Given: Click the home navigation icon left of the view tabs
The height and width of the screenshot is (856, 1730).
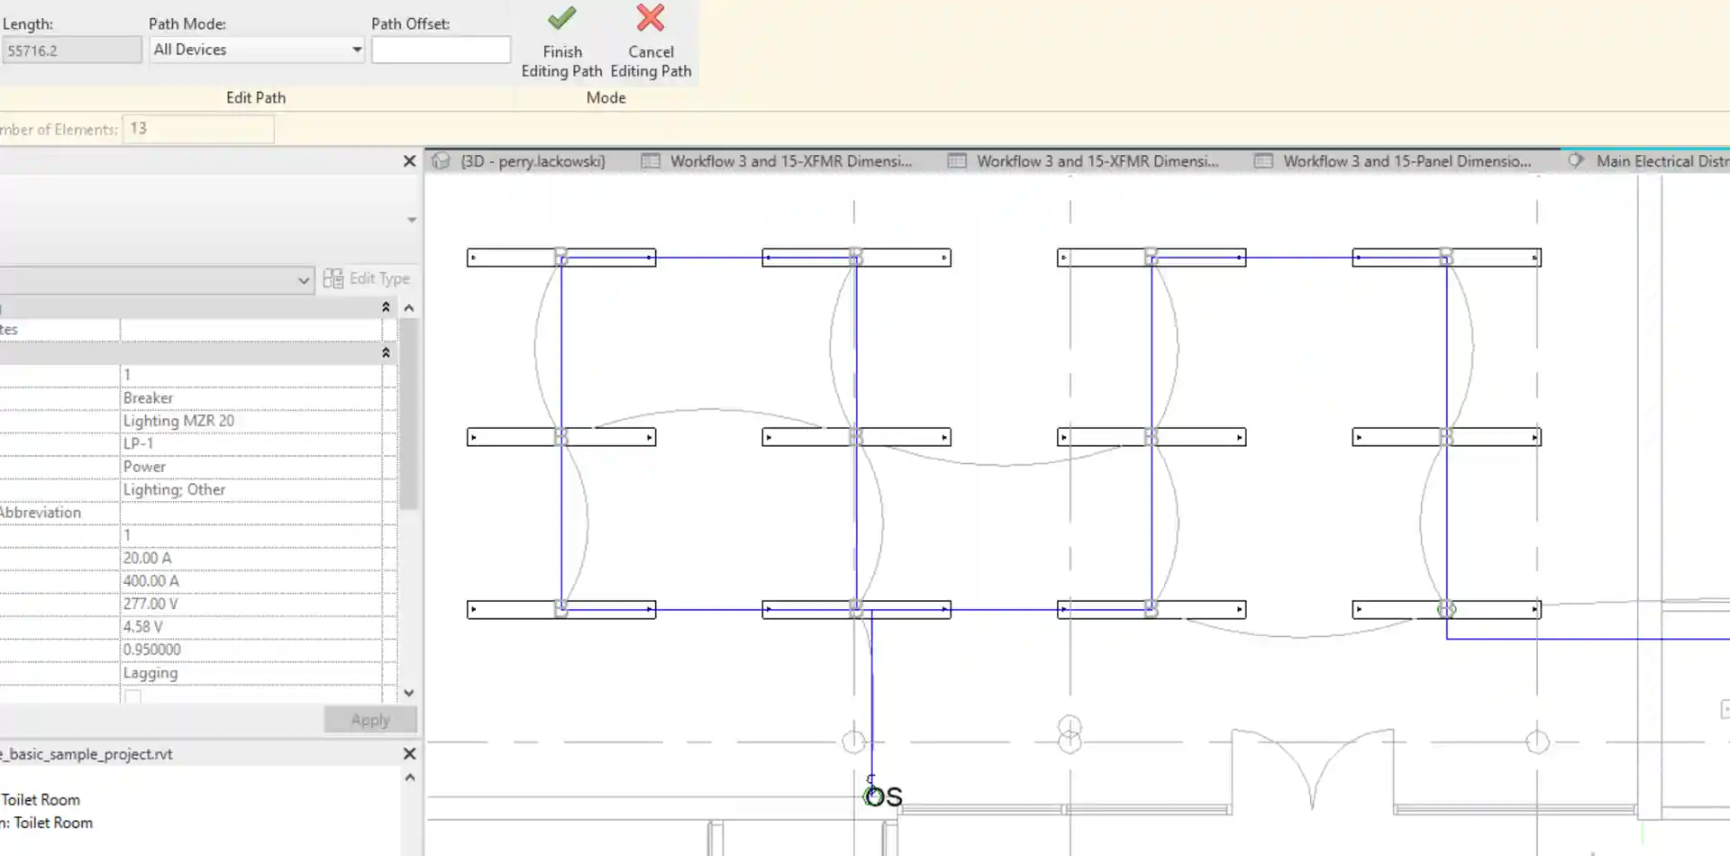Looking at the screenshot, I should tap(441, 160).
